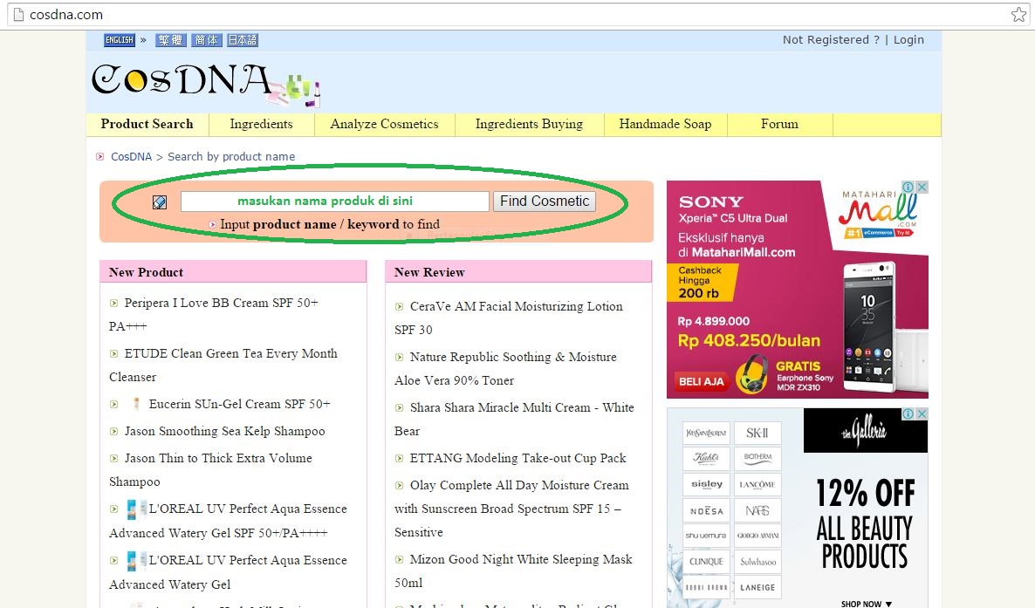Screen dimensions: 1035x608
Task: Switch language using the 繁體 icon
Action: pyautogui.click(x=170, y=39)
